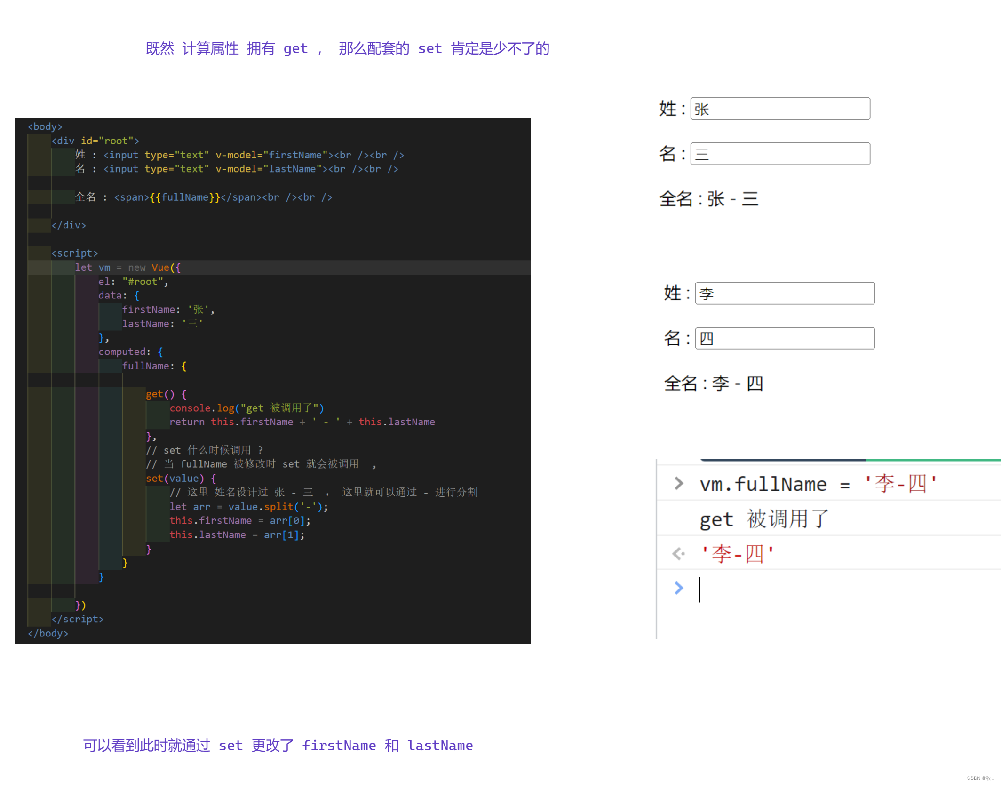Viewport: 1001px width, 785px height.
Task: Click the console input prompt arrow
Action: (x=678, y=588)
